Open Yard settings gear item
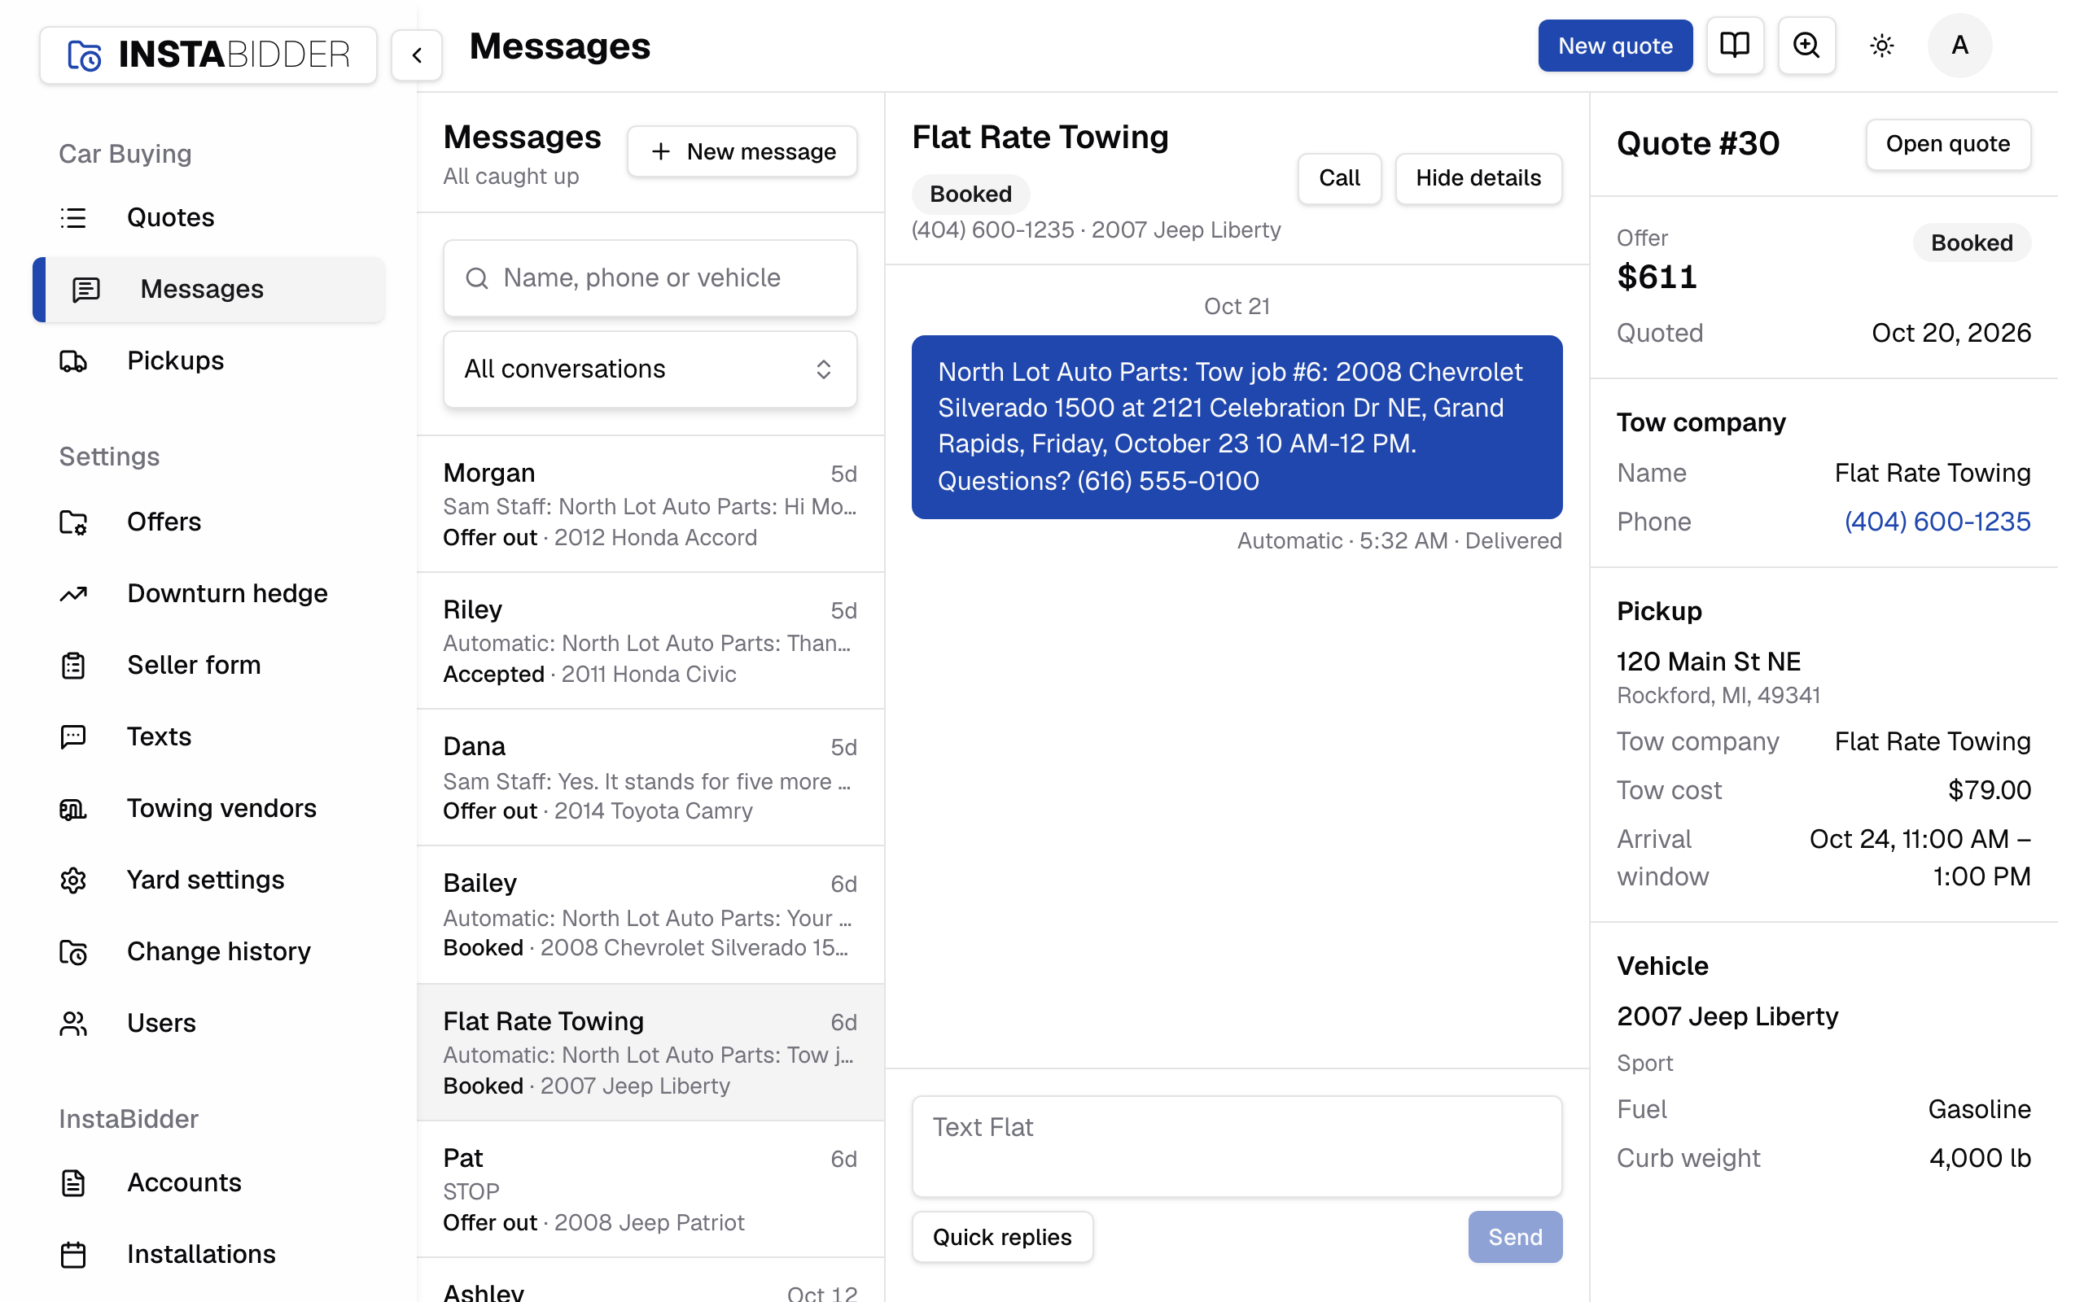This screenshot has height=1302, width=2084. [208, 879]
